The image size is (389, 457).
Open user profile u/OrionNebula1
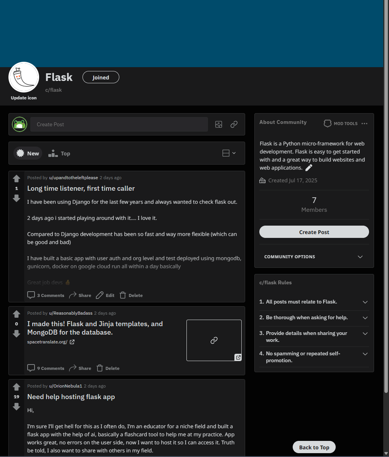point(66,386)
